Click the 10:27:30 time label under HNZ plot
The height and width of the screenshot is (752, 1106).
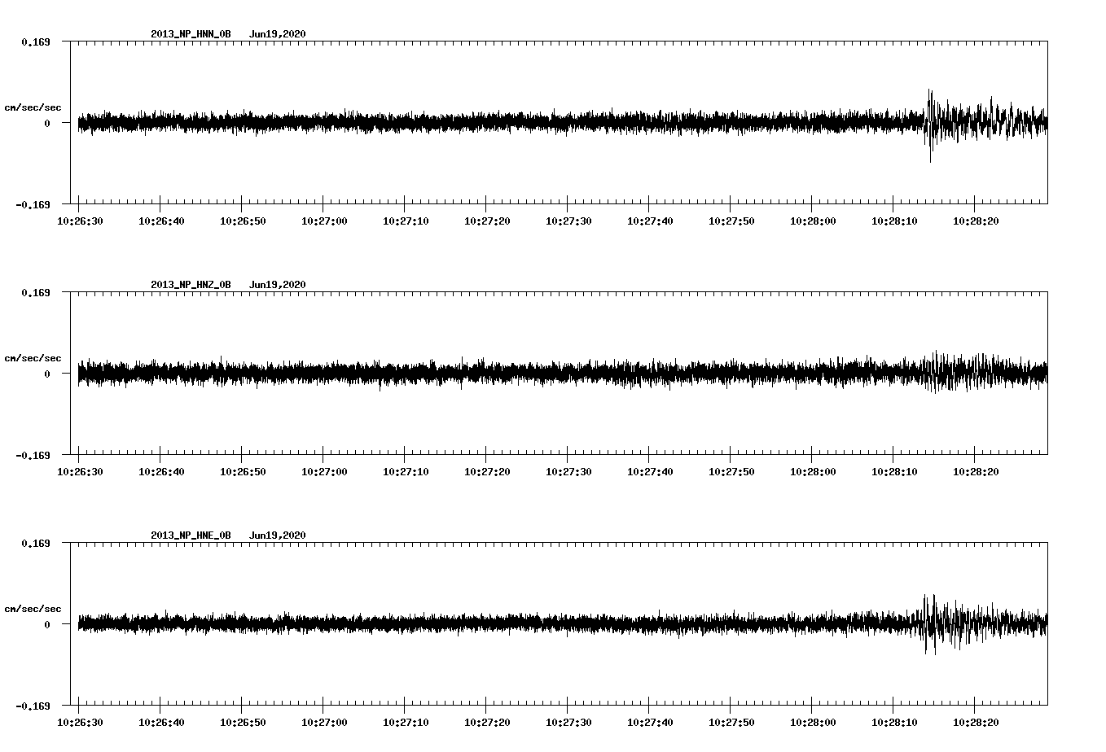click(x=568, y=471)
